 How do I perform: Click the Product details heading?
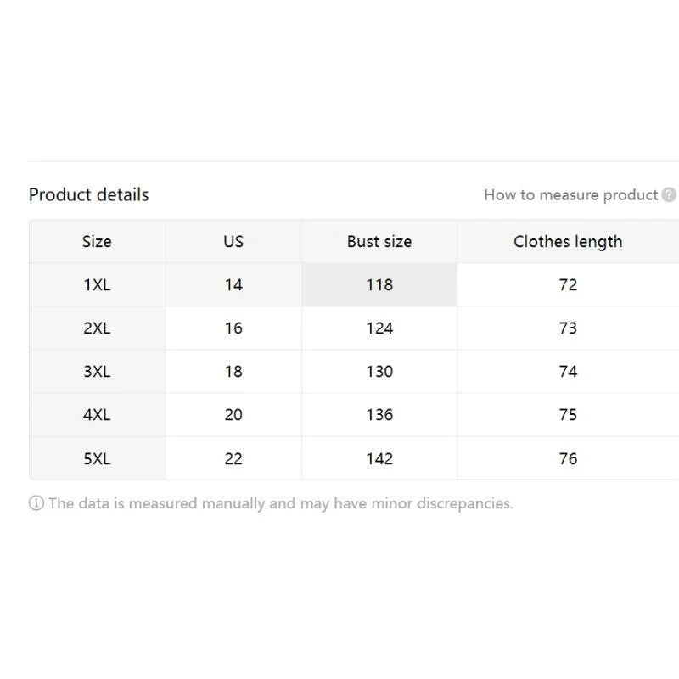88,194
